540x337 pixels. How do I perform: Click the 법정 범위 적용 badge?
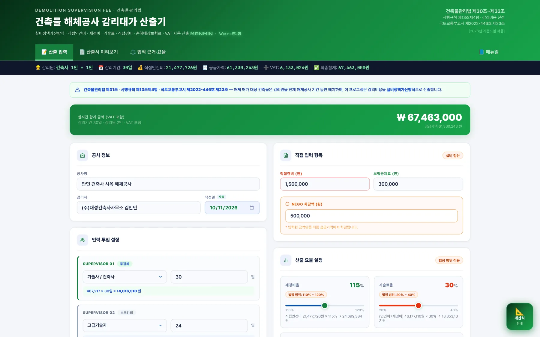click(x=449, y=260)
